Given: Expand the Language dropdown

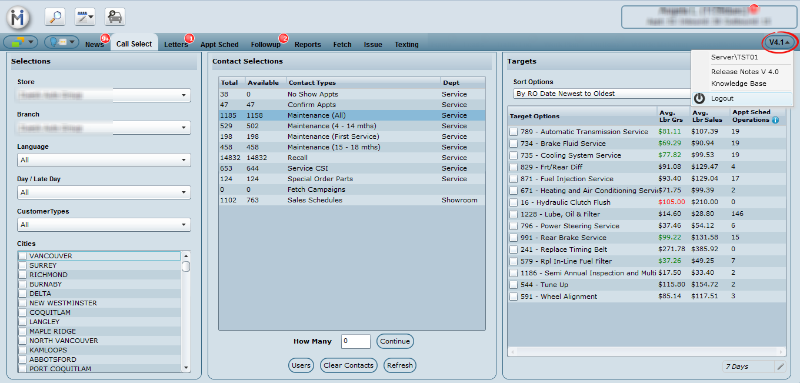Looking at the screenshot, I should click(x=104, y=160).
